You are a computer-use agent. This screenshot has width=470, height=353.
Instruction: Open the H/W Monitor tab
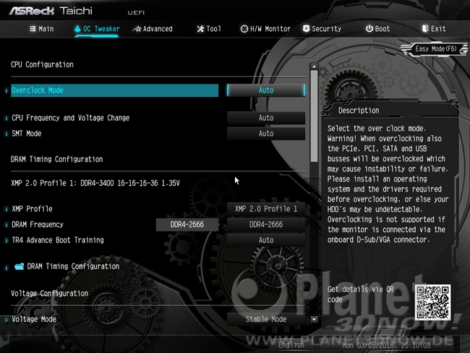pyautogui.click(x=265, y=29)
